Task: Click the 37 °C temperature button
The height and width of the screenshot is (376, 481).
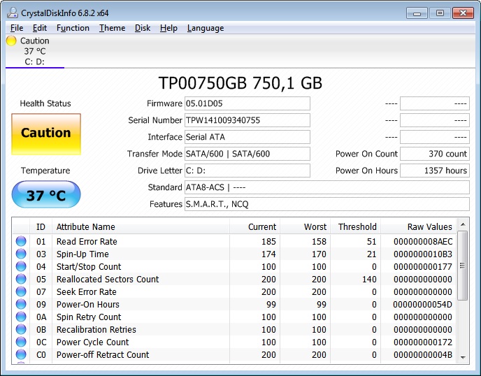Action: point(46,194)
